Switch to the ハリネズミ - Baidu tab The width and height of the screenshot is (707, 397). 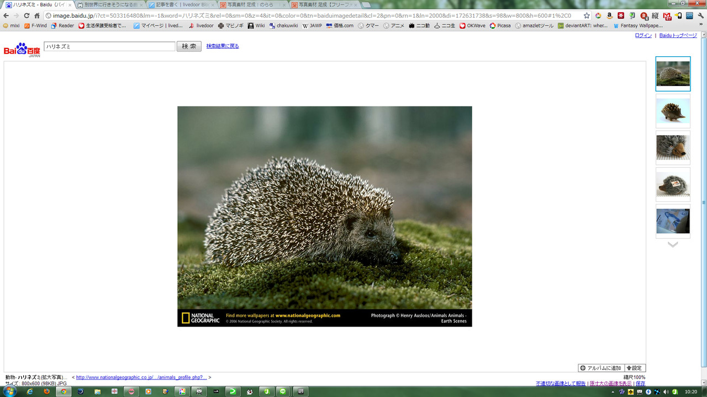(x=38, y=4)
